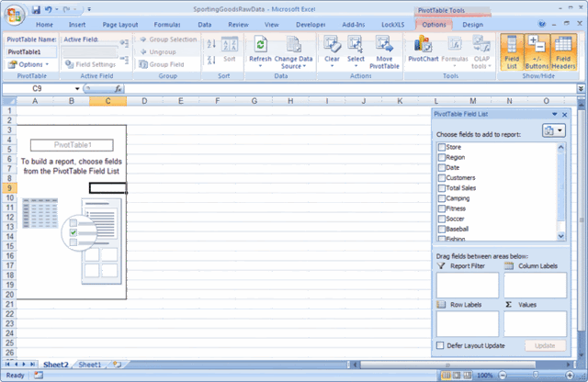588x382 pixels.
Task: Open the Name Box dropdown arrow
Action: (x=77, y=89)
